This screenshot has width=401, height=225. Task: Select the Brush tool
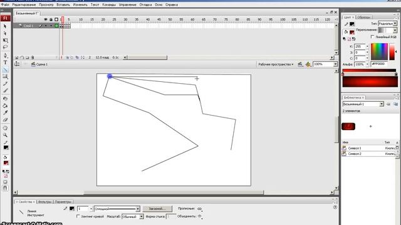pyautogui.click(x=5, y=90)
